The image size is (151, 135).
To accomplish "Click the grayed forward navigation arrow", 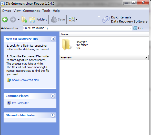I will (13, 19).
